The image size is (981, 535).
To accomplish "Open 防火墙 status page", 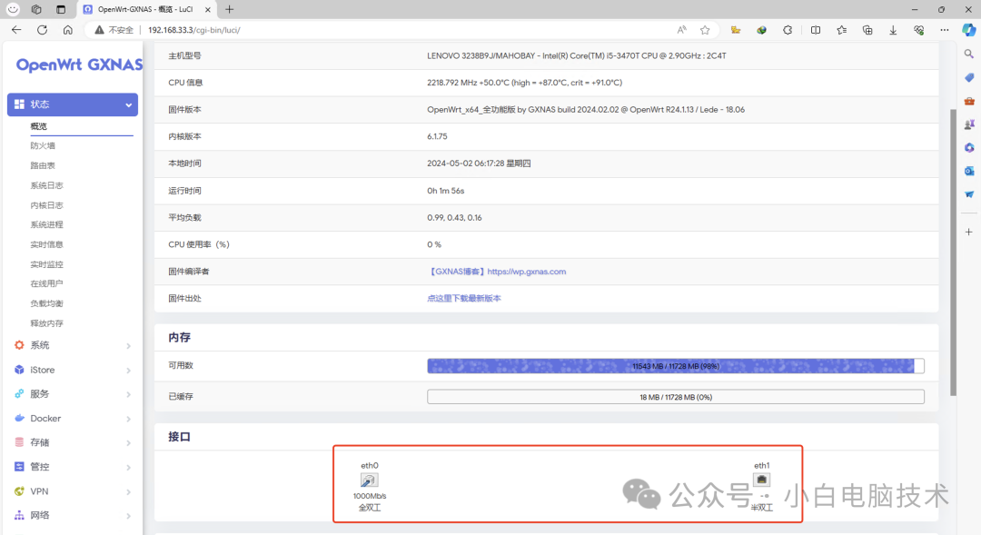I will 43,146.
